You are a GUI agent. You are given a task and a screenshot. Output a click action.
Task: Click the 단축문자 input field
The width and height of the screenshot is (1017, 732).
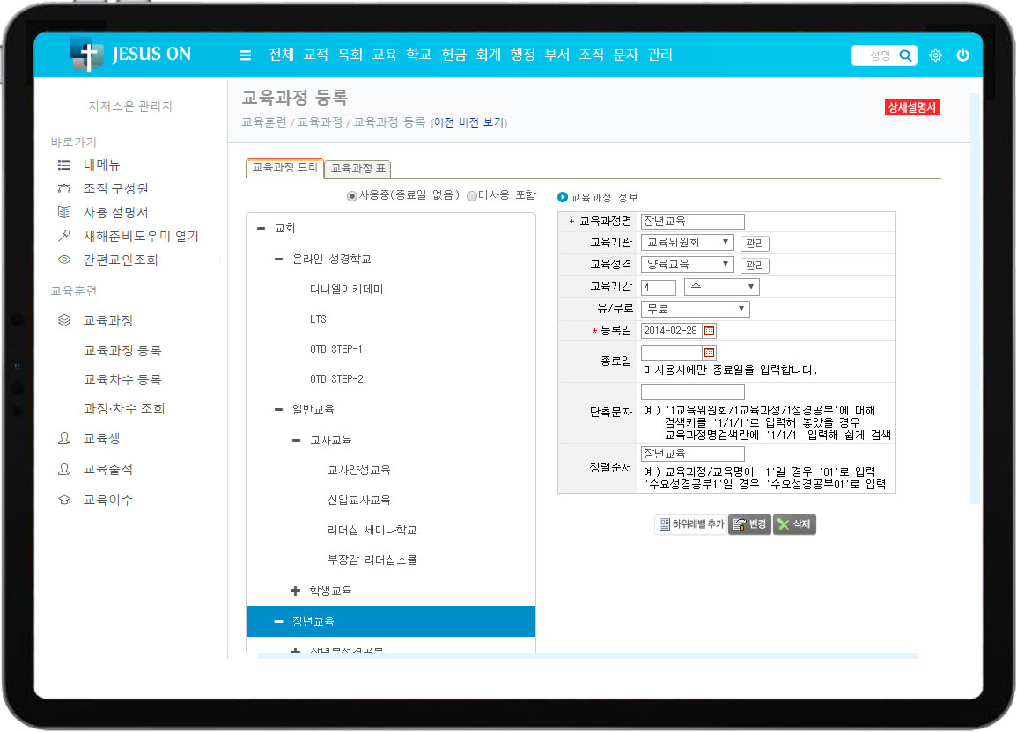(x=692, y=392)
